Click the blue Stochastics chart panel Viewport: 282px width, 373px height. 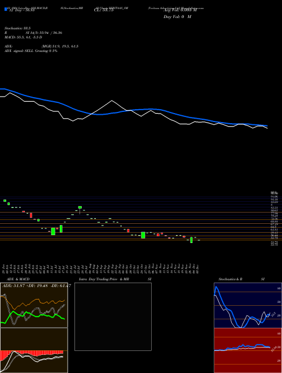(248, 305)
